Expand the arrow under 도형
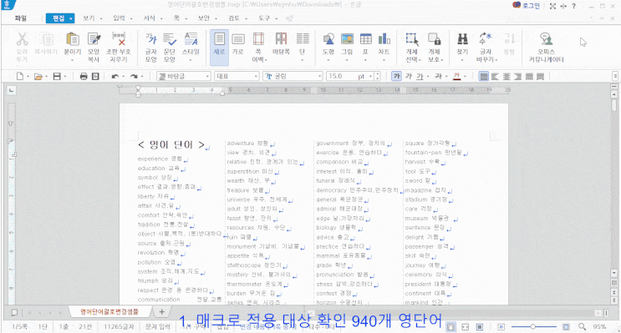Viewport: 621px width, 333px height. pyautogui.click(x=328, y=60)
